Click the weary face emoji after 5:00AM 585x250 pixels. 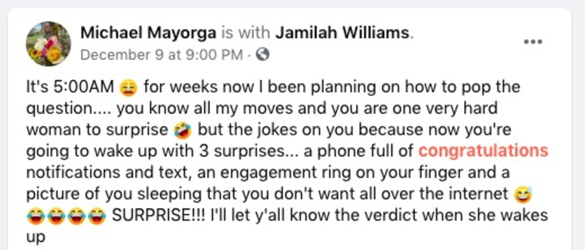128,88
